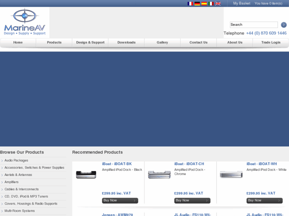
Task: Submit search with the round arrow button
Action: (x=284, y=25)
